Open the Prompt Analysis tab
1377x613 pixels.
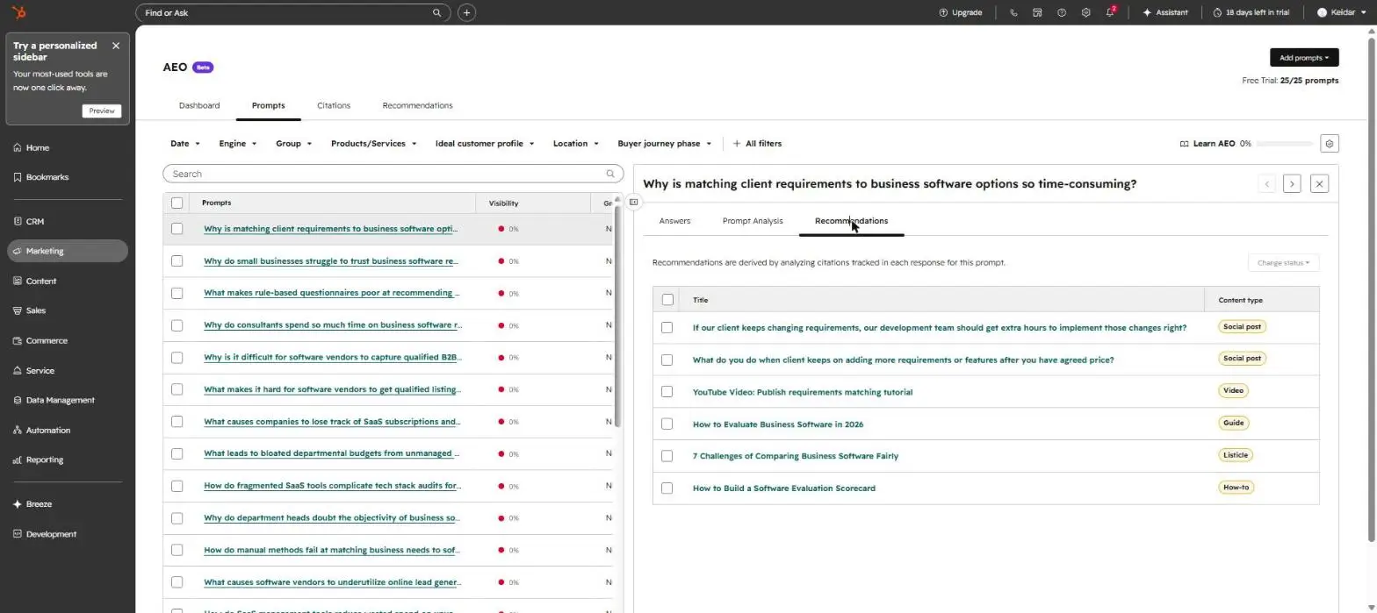tap(753, 221)
